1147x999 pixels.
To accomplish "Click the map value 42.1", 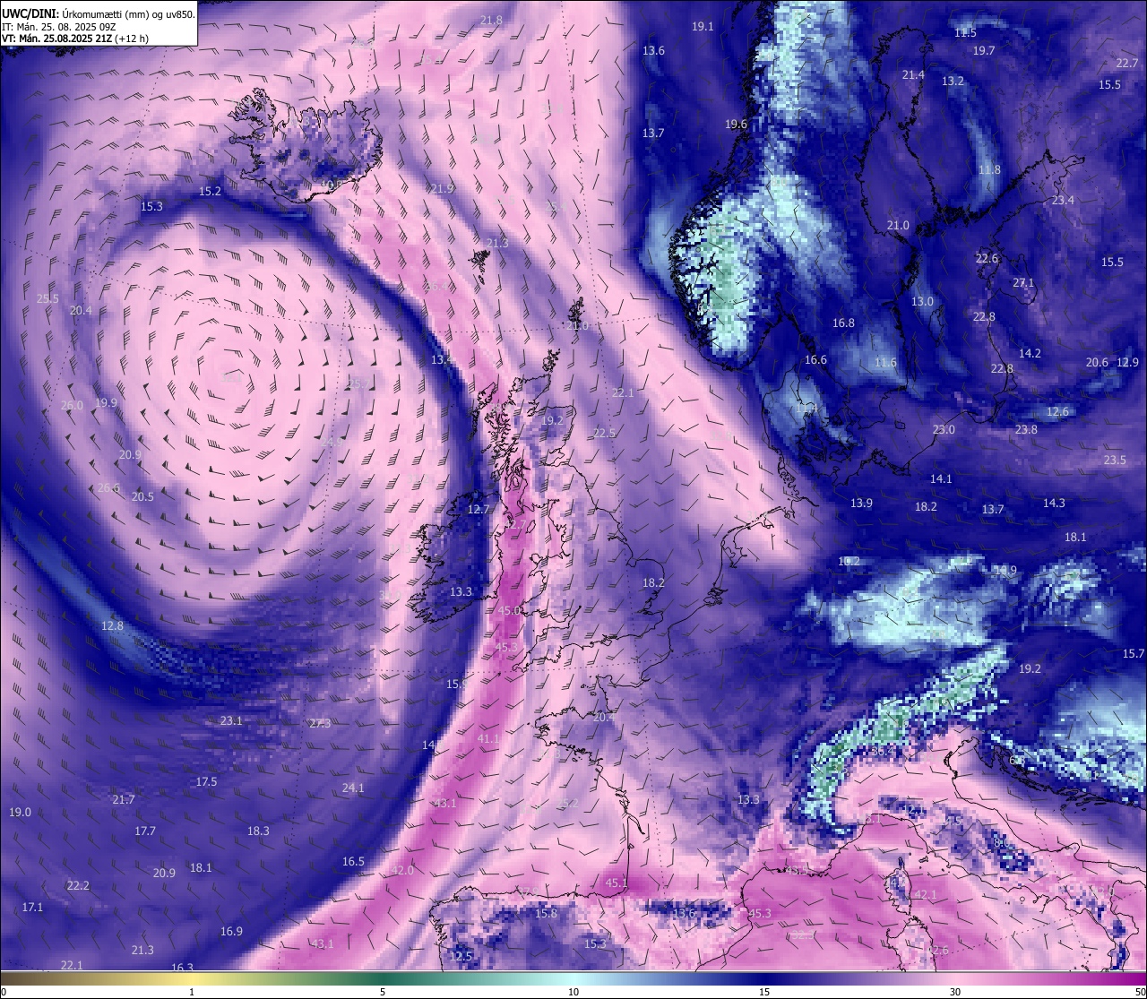I will [x=925, y=895].
